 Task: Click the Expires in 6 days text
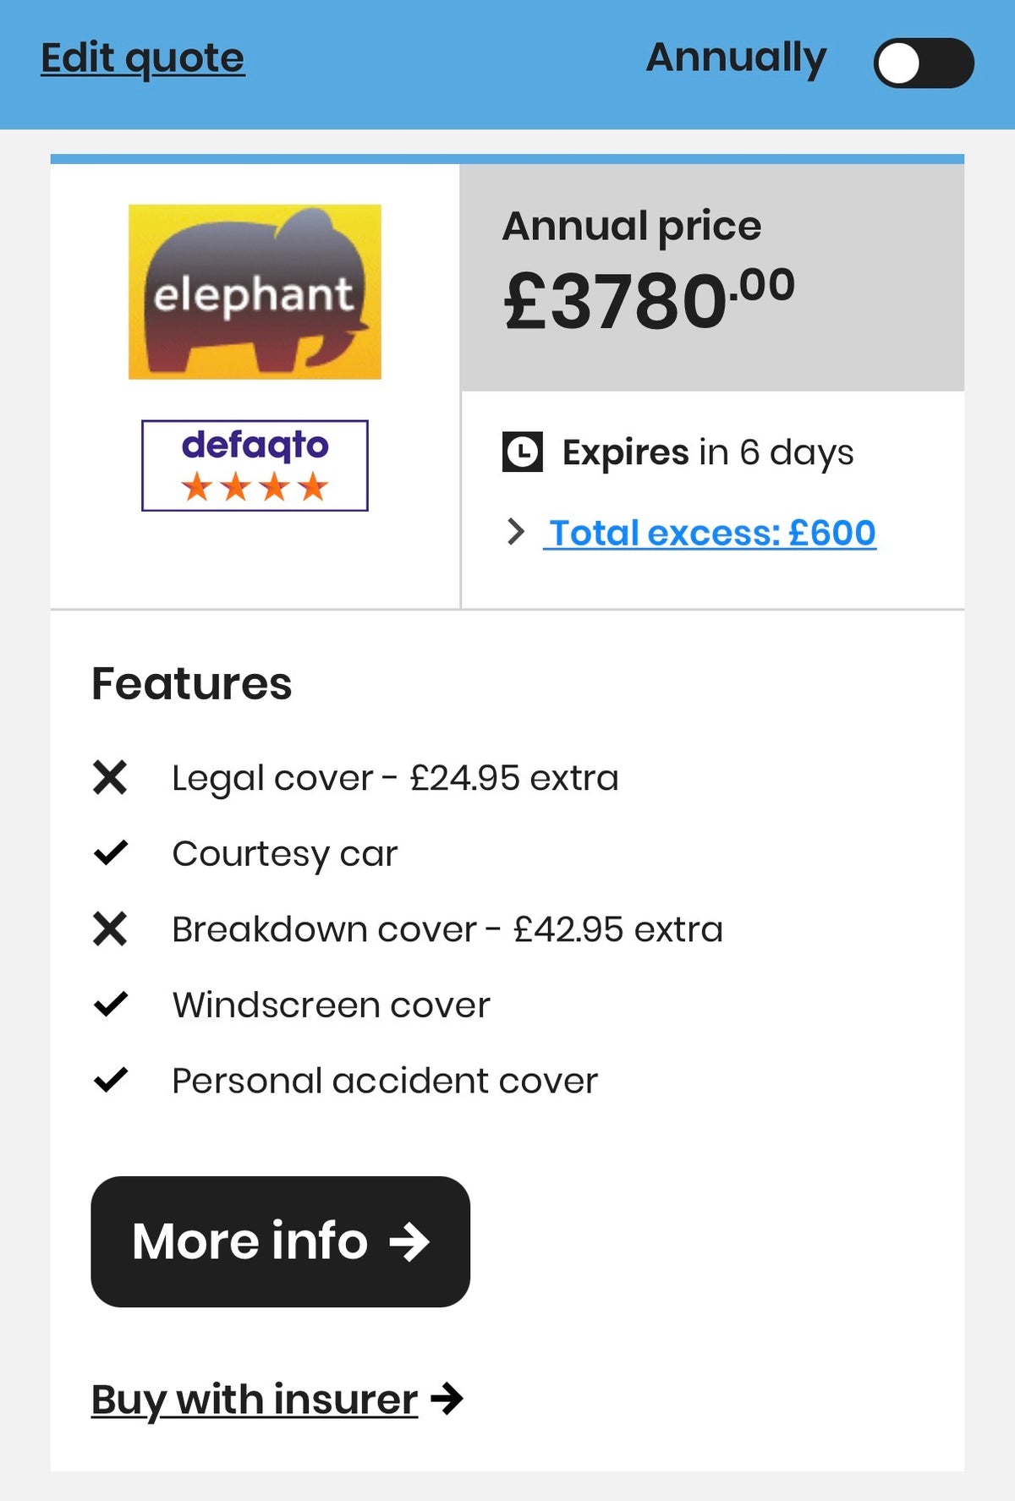[708, 452]
